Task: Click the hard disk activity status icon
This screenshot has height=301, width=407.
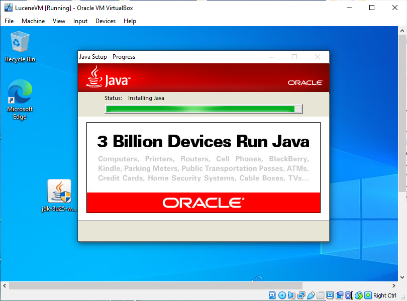Action: 272,295
